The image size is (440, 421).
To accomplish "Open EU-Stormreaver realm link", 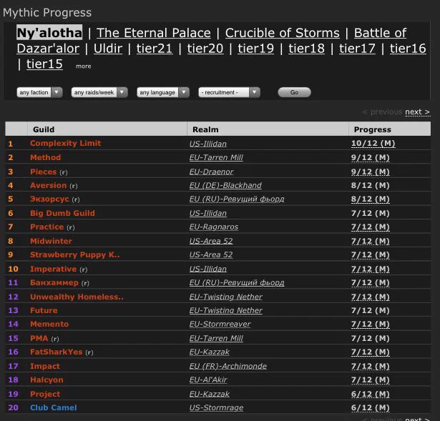I will [220, 324].
